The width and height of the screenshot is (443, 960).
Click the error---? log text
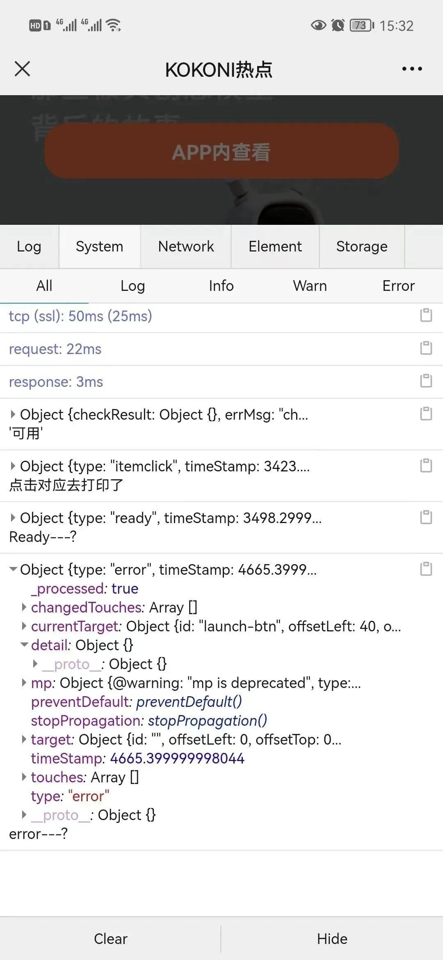pos(38,834)
